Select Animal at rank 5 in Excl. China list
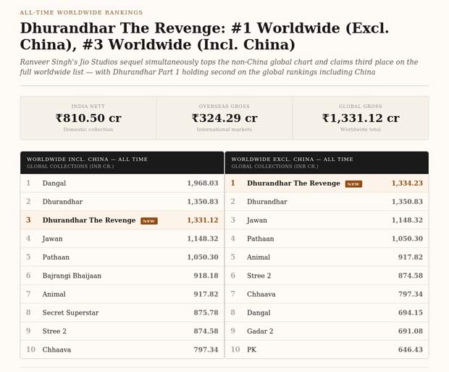The height and width of the screenshot is (372, 449). (x=327, y=257)
